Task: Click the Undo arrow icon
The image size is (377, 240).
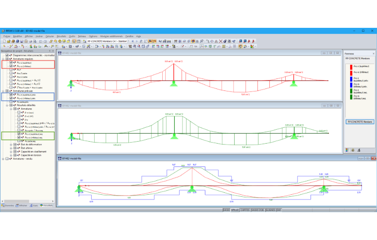Action: (x=41, y=41)
